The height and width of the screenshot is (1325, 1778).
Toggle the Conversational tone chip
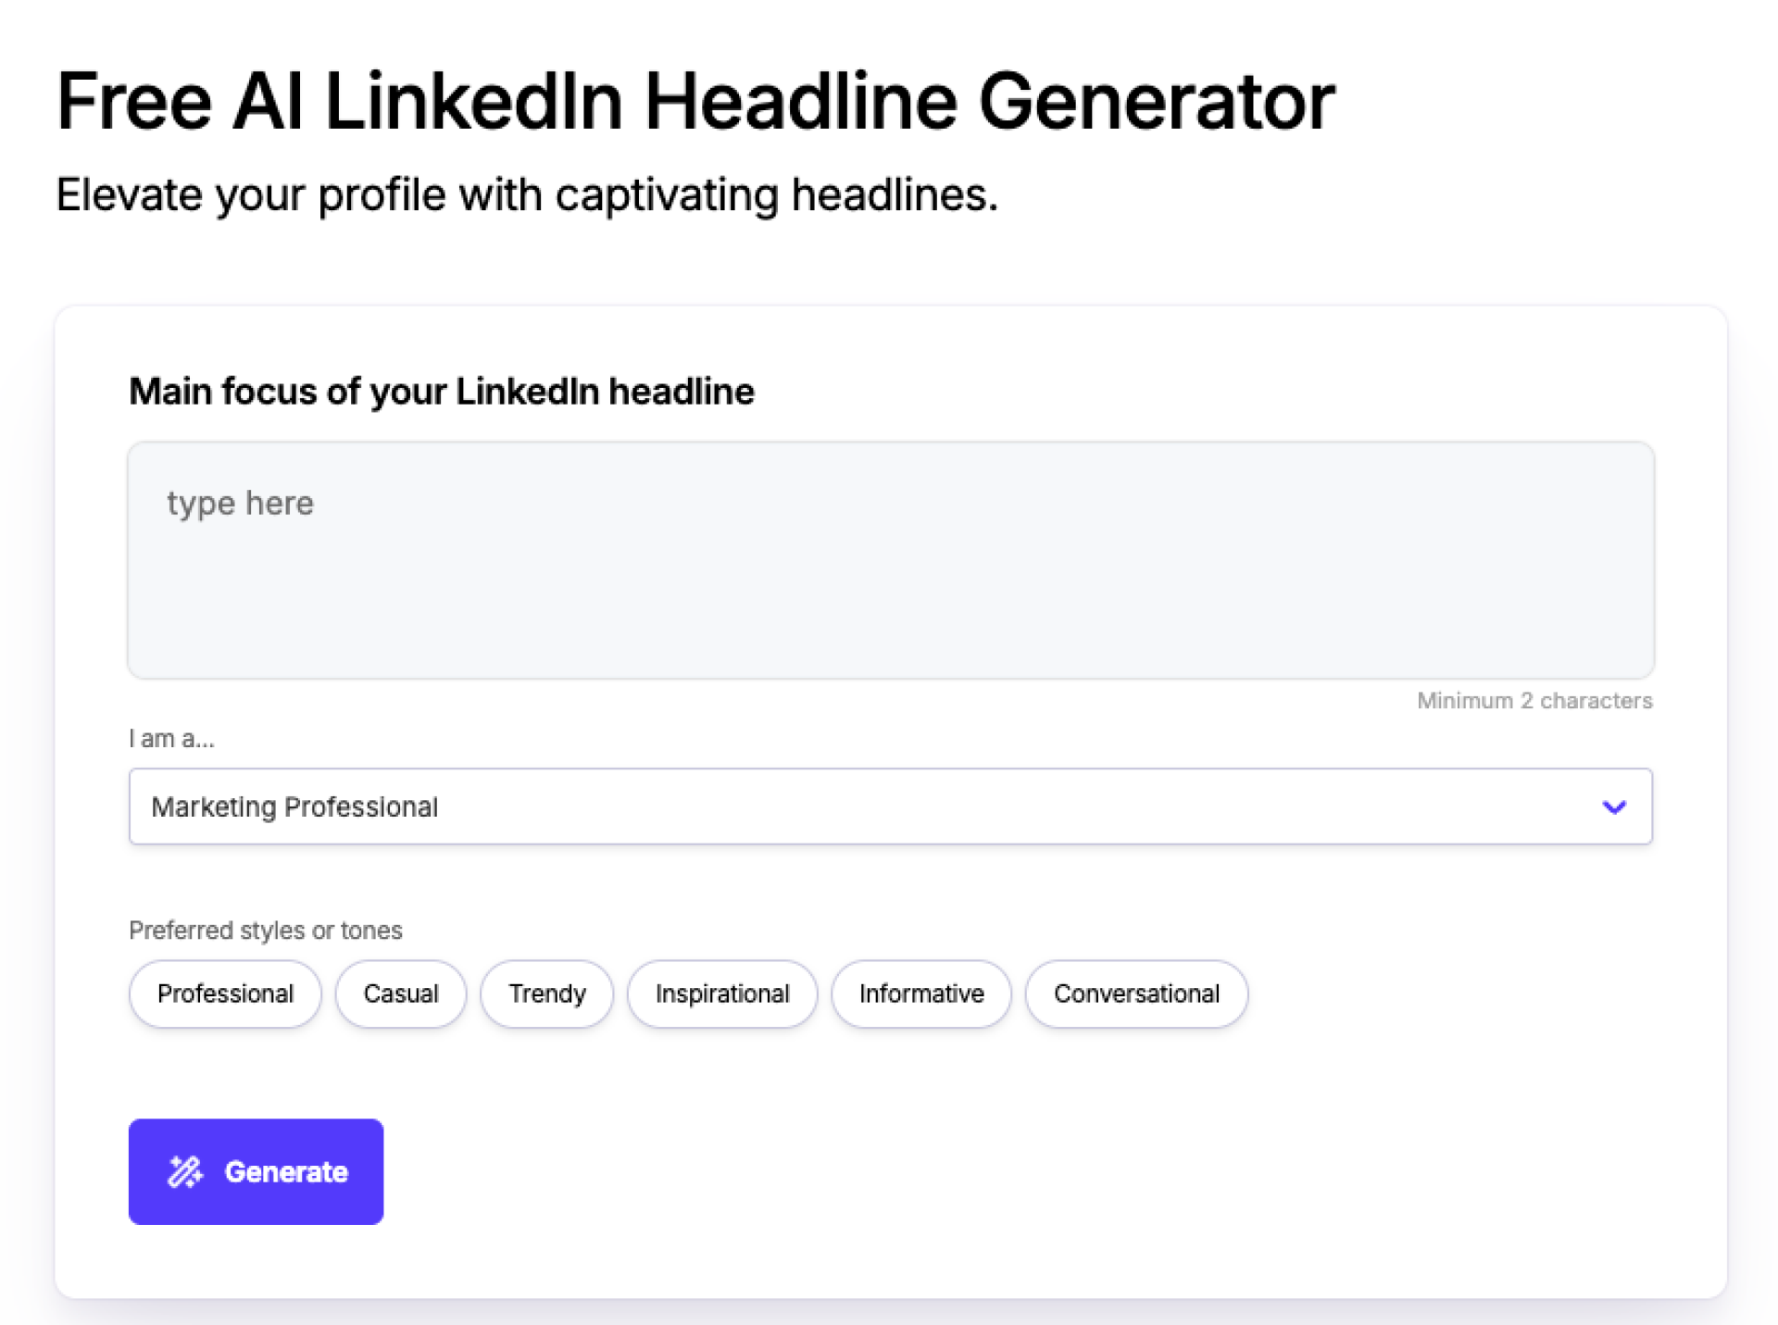(1136, 994)
